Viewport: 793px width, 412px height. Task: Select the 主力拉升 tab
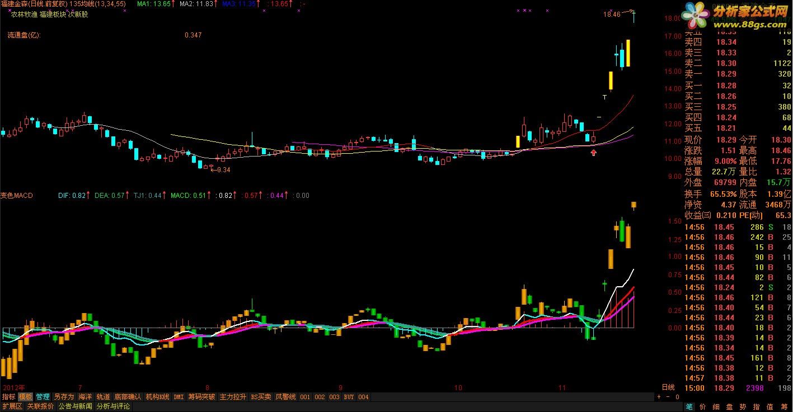[233, 397]
